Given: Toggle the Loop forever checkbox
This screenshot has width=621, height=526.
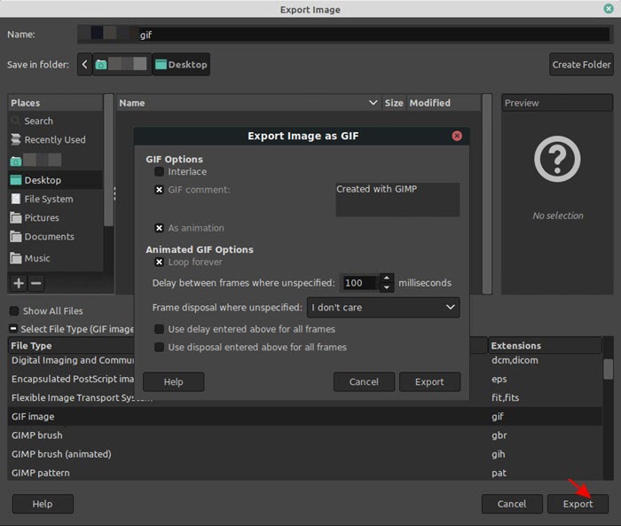Looking at the screenshot, I should click(159, 262).
